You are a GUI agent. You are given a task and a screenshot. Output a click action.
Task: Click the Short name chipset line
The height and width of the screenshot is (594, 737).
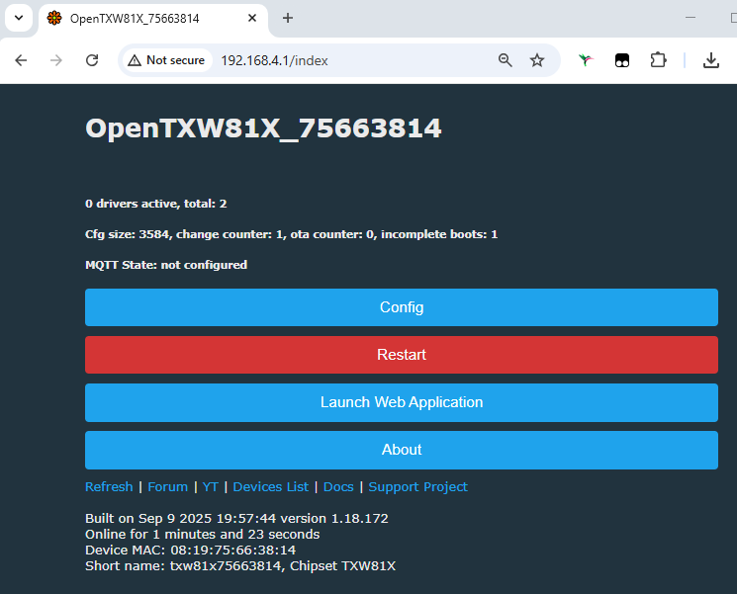point(240,565)
